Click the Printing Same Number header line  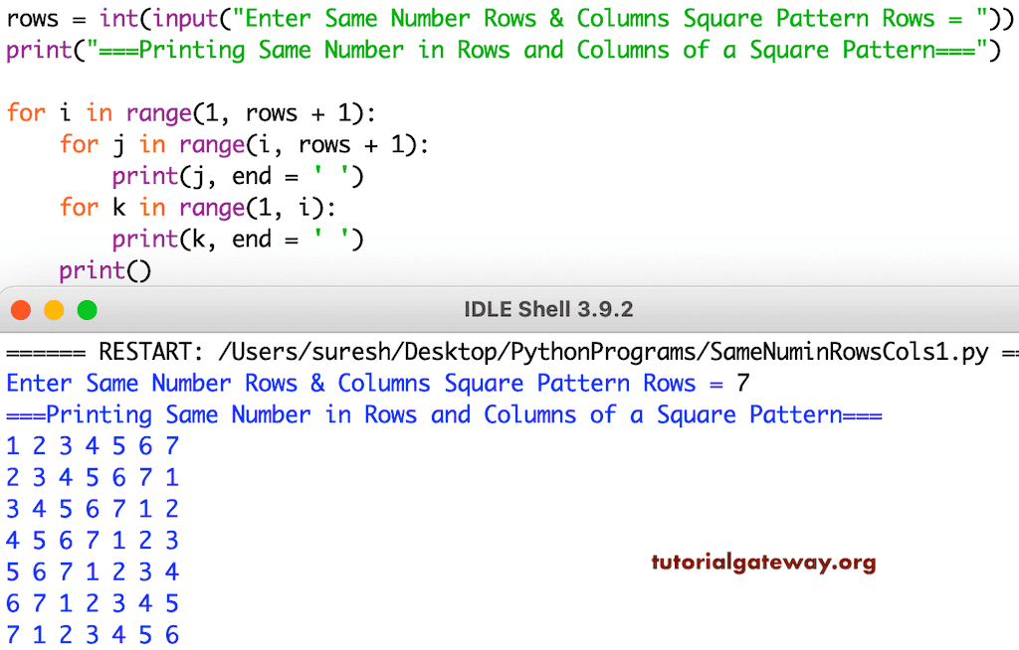tap(438, 414)
